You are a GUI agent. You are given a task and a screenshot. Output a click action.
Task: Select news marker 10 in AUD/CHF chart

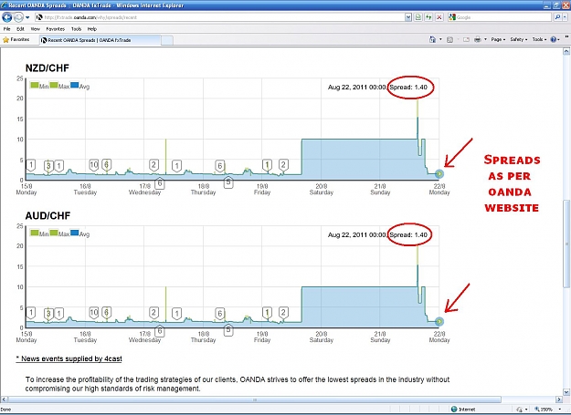tap(94, 312)
